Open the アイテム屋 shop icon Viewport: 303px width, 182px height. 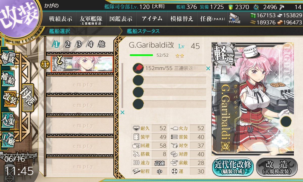coord(234,18)
